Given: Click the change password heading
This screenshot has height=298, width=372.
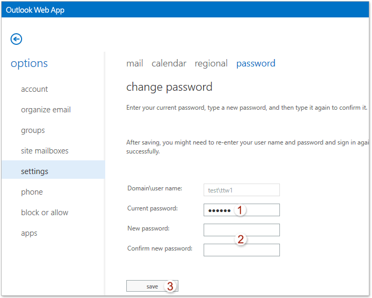Looking at the screenshot, I should [169, 87].
